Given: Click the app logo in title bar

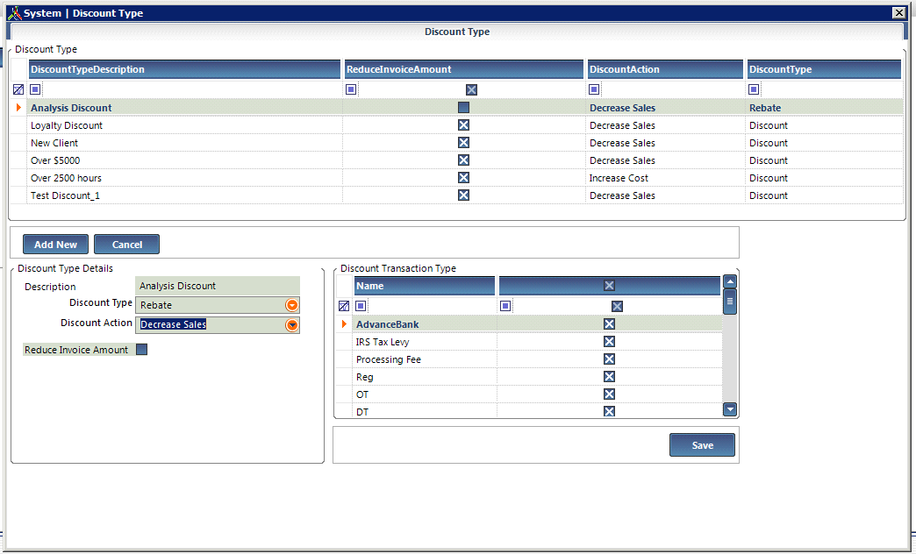Looking at the screenshot, I should [x=15, y=13].
